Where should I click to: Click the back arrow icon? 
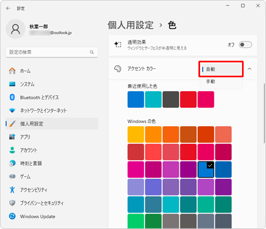click(8, 9)
